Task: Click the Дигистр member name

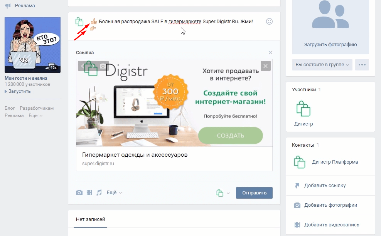Action: tap(303, 124)
